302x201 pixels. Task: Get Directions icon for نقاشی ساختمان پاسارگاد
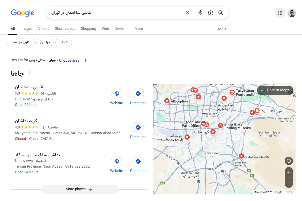138,161
